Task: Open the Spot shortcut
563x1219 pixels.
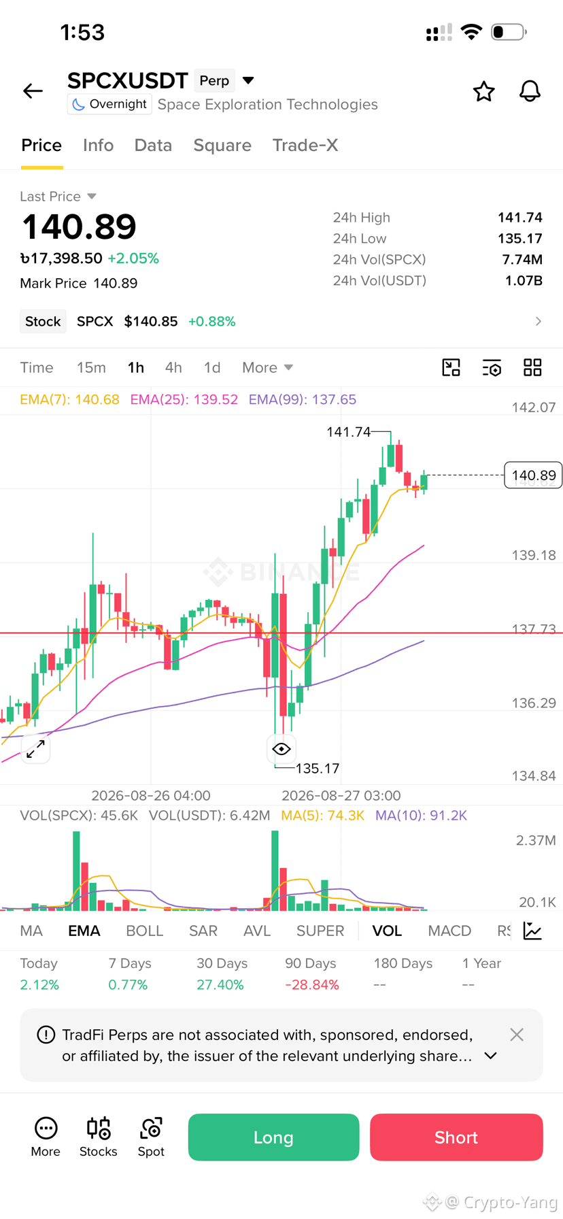Action: click(x=151, y=1137)
